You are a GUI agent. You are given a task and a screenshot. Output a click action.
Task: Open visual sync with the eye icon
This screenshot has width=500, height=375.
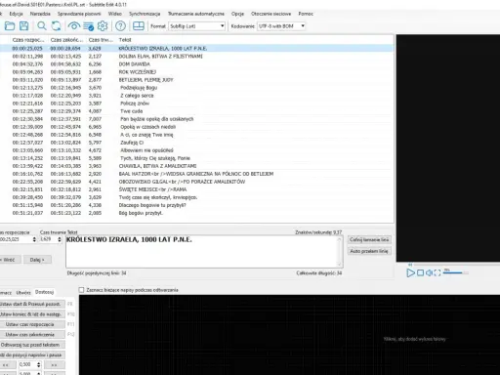click(x=74, y=26)
